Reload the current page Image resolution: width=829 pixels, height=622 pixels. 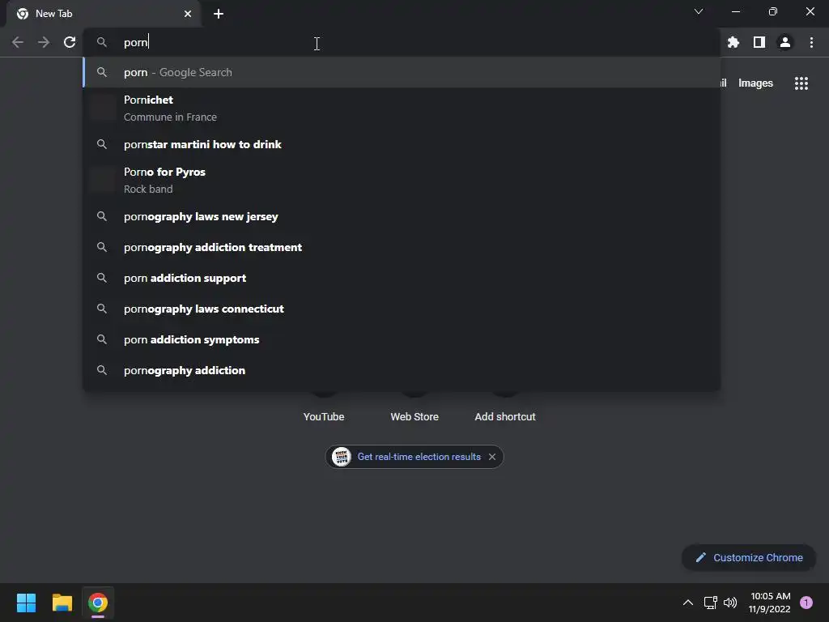[x=70, y=42]
